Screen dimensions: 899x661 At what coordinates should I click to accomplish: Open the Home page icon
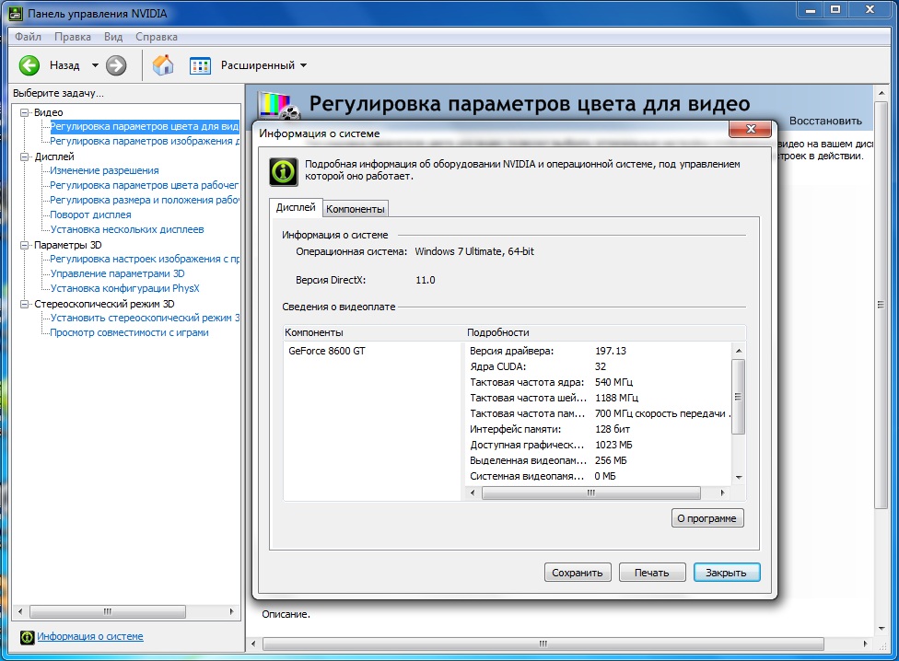pos(163,65)
